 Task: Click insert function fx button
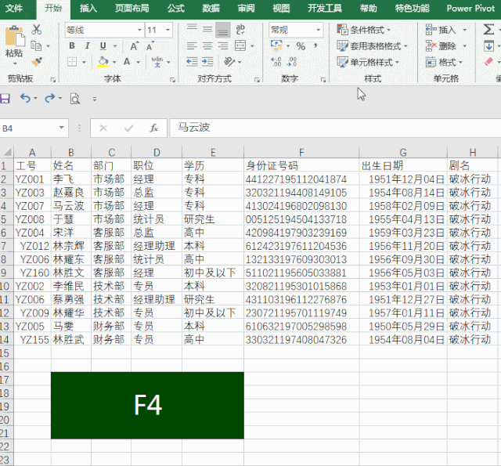coord(153,128)
